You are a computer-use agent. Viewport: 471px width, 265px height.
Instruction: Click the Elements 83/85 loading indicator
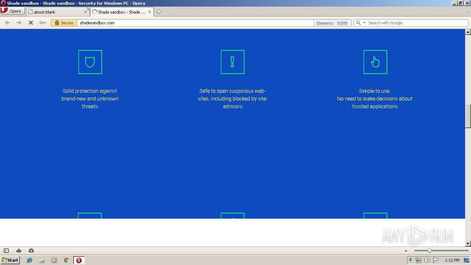[332, 23]
